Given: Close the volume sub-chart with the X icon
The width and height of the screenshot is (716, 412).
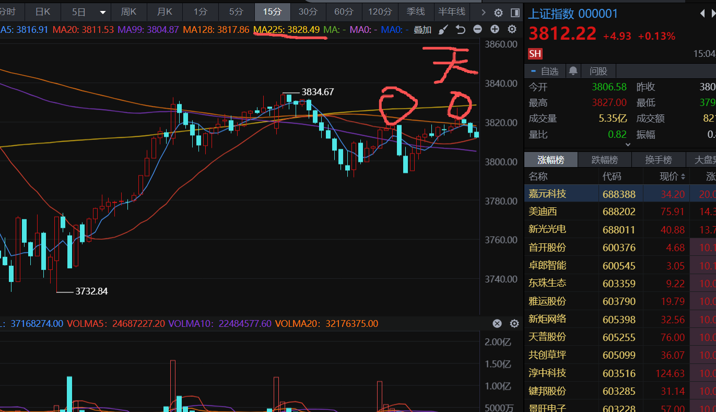Looking at the screenshot, I should click(497, 324).
